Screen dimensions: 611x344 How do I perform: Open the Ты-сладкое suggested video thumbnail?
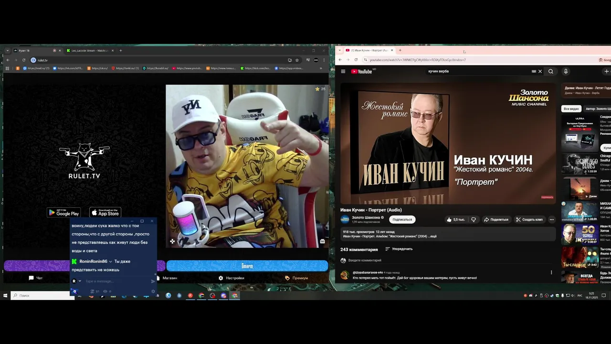[x=579, y=257]
